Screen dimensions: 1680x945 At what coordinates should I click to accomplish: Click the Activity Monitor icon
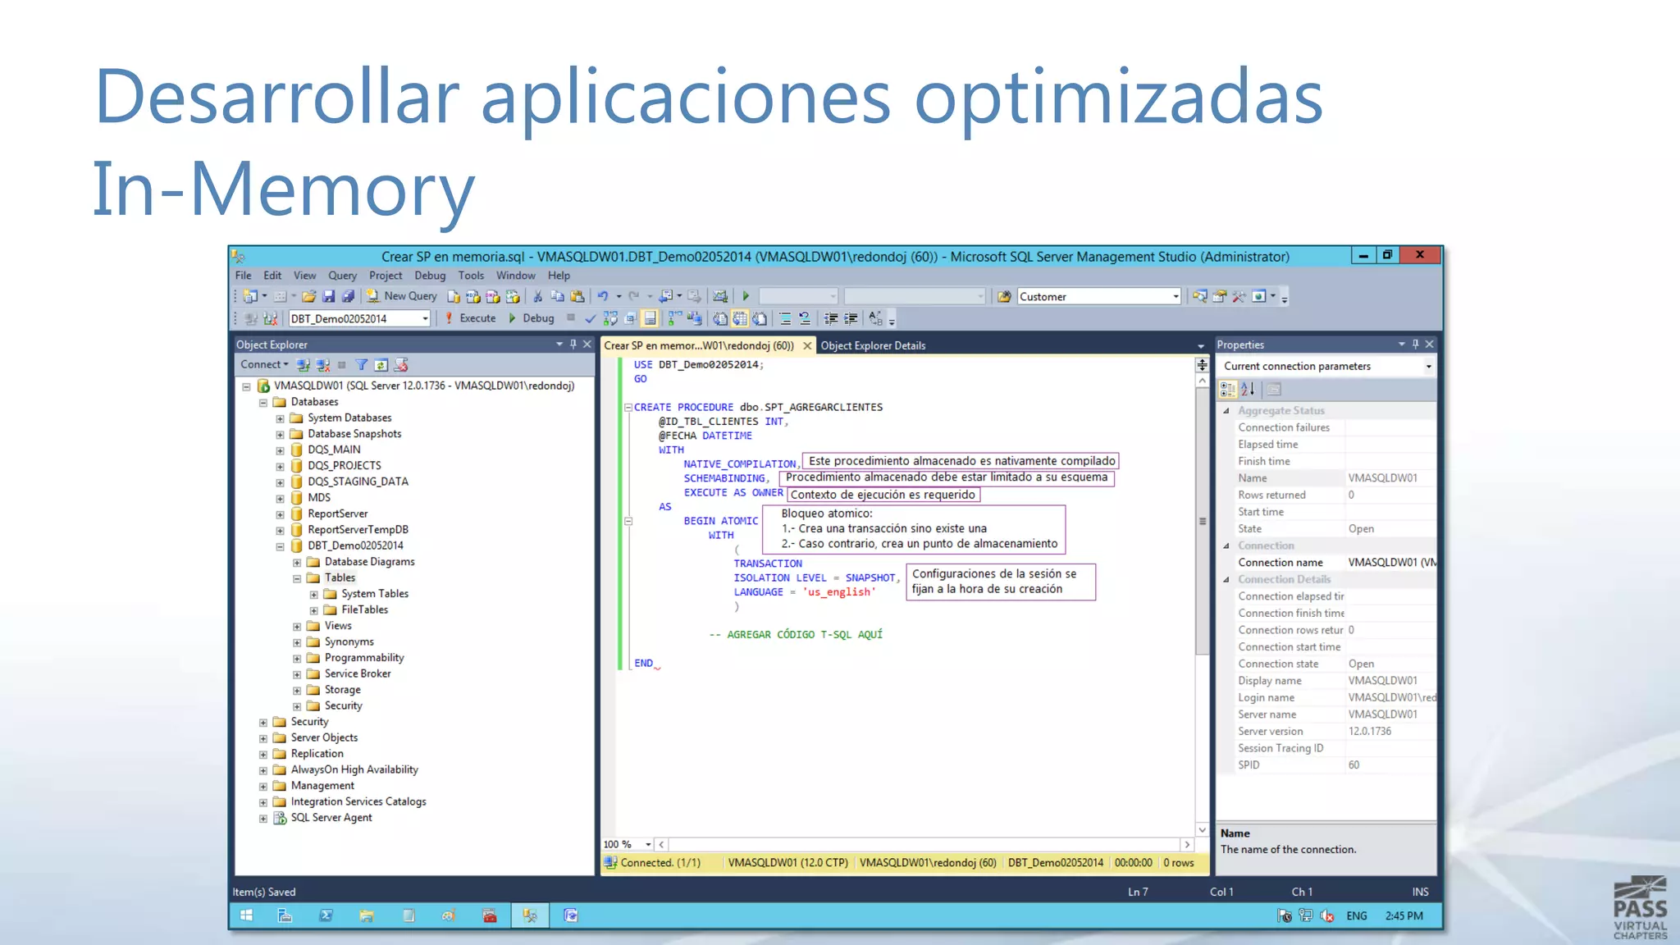point(719,296)
